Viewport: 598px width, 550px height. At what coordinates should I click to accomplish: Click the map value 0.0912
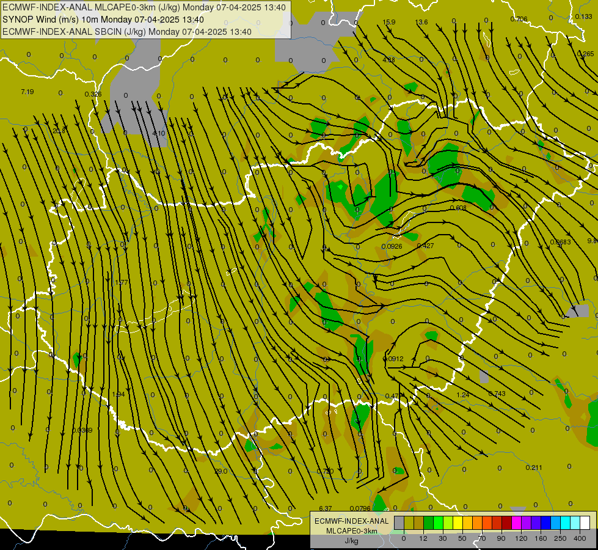pos(393,359)
